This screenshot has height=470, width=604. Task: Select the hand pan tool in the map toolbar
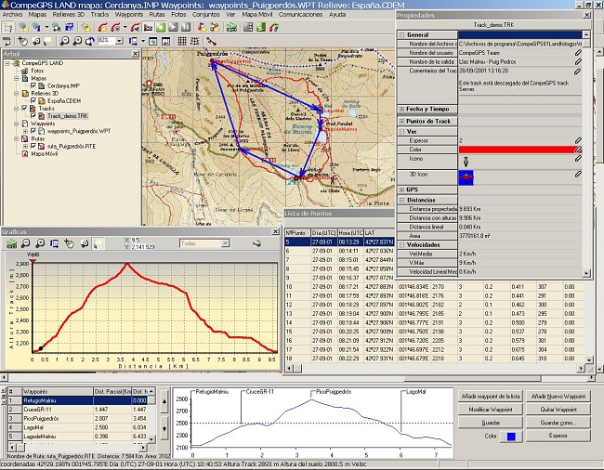23,41
